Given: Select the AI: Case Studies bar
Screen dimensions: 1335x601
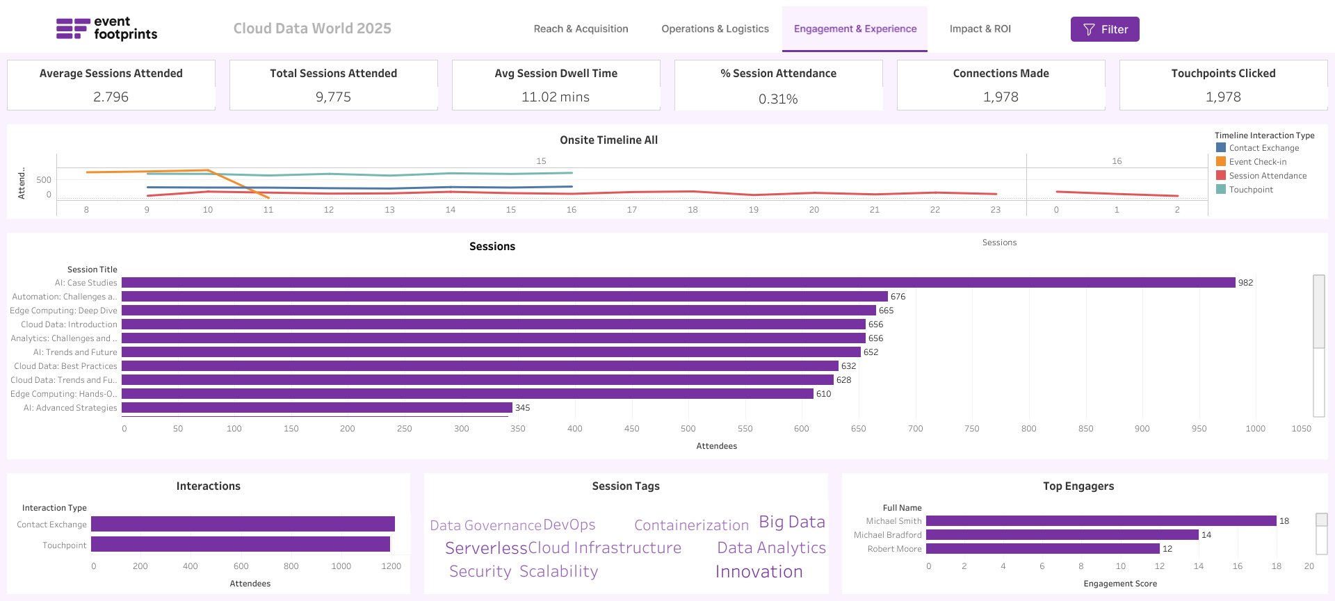Looking at the screenshot, I should point(678,283).
